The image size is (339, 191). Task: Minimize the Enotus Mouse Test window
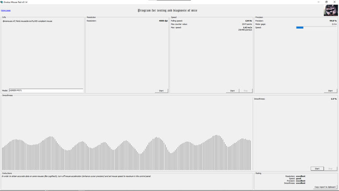click(x=318, y=2)
